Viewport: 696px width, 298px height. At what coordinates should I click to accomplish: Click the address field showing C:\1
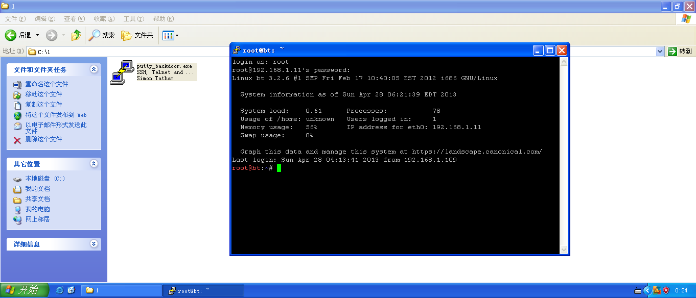coord(341,52)
